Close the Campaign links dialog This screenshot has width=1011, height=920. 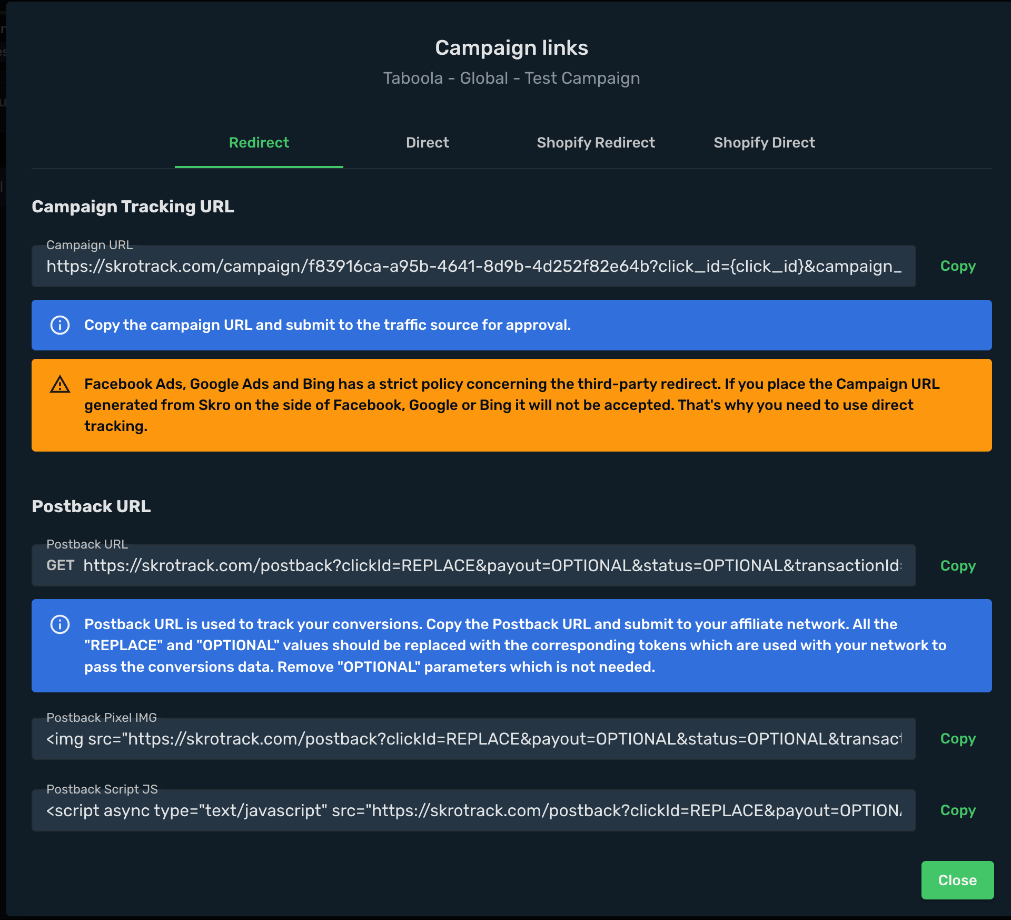click(x=957, y=880)
